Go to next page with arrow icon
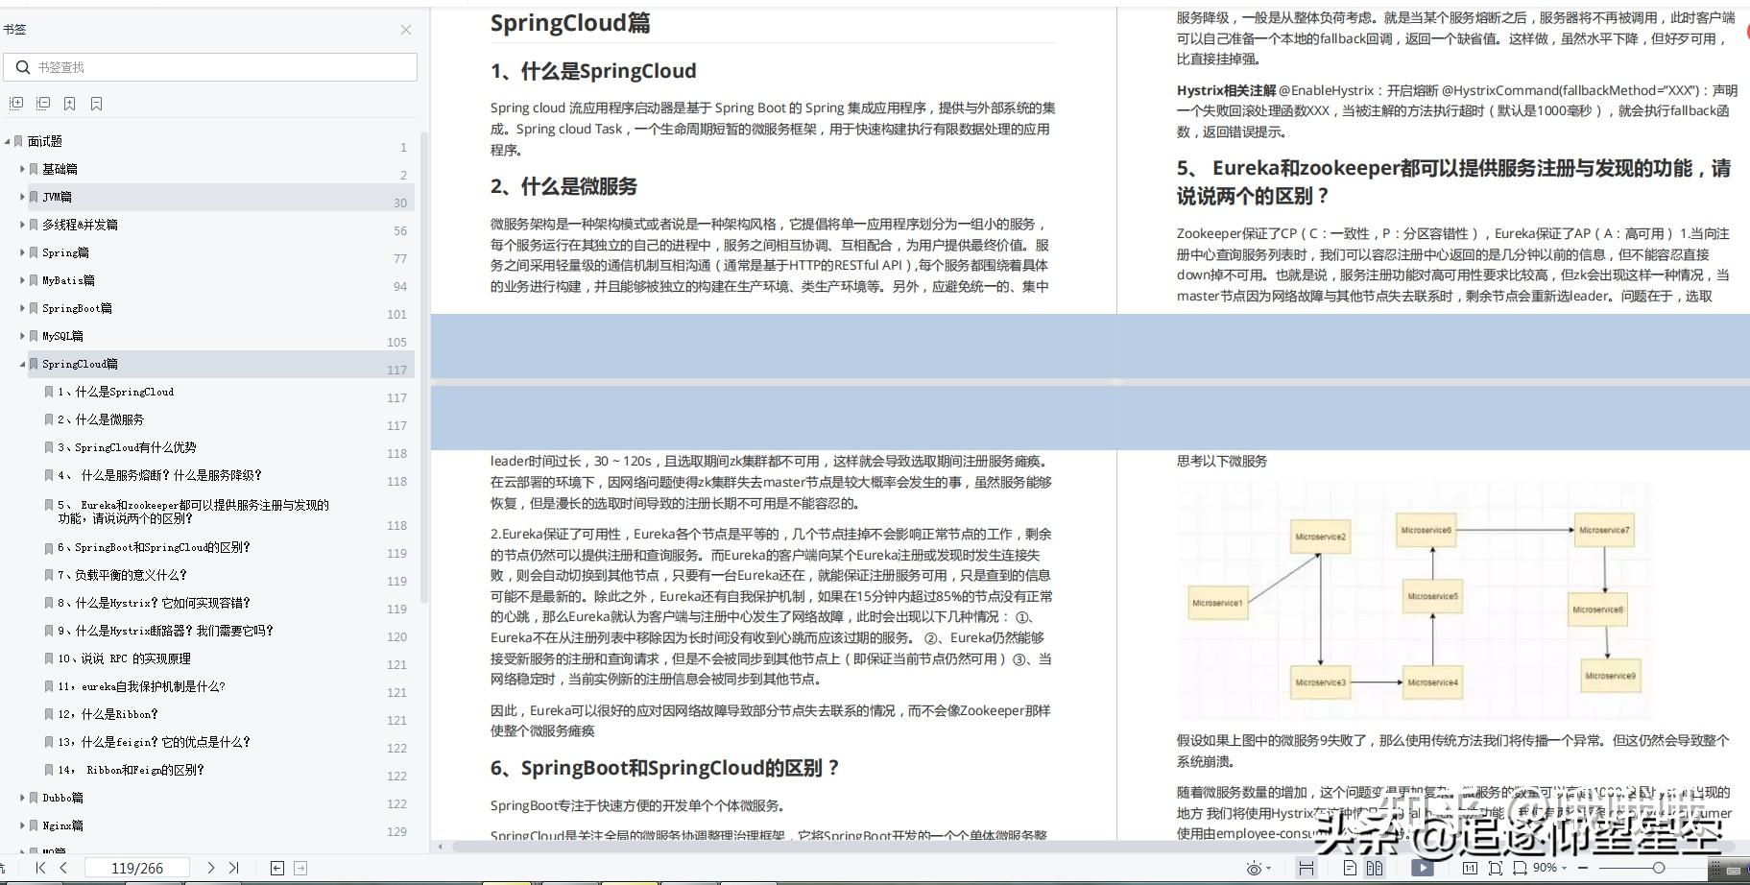Viewport: 1750px width, 885px height. pos(211,867)
